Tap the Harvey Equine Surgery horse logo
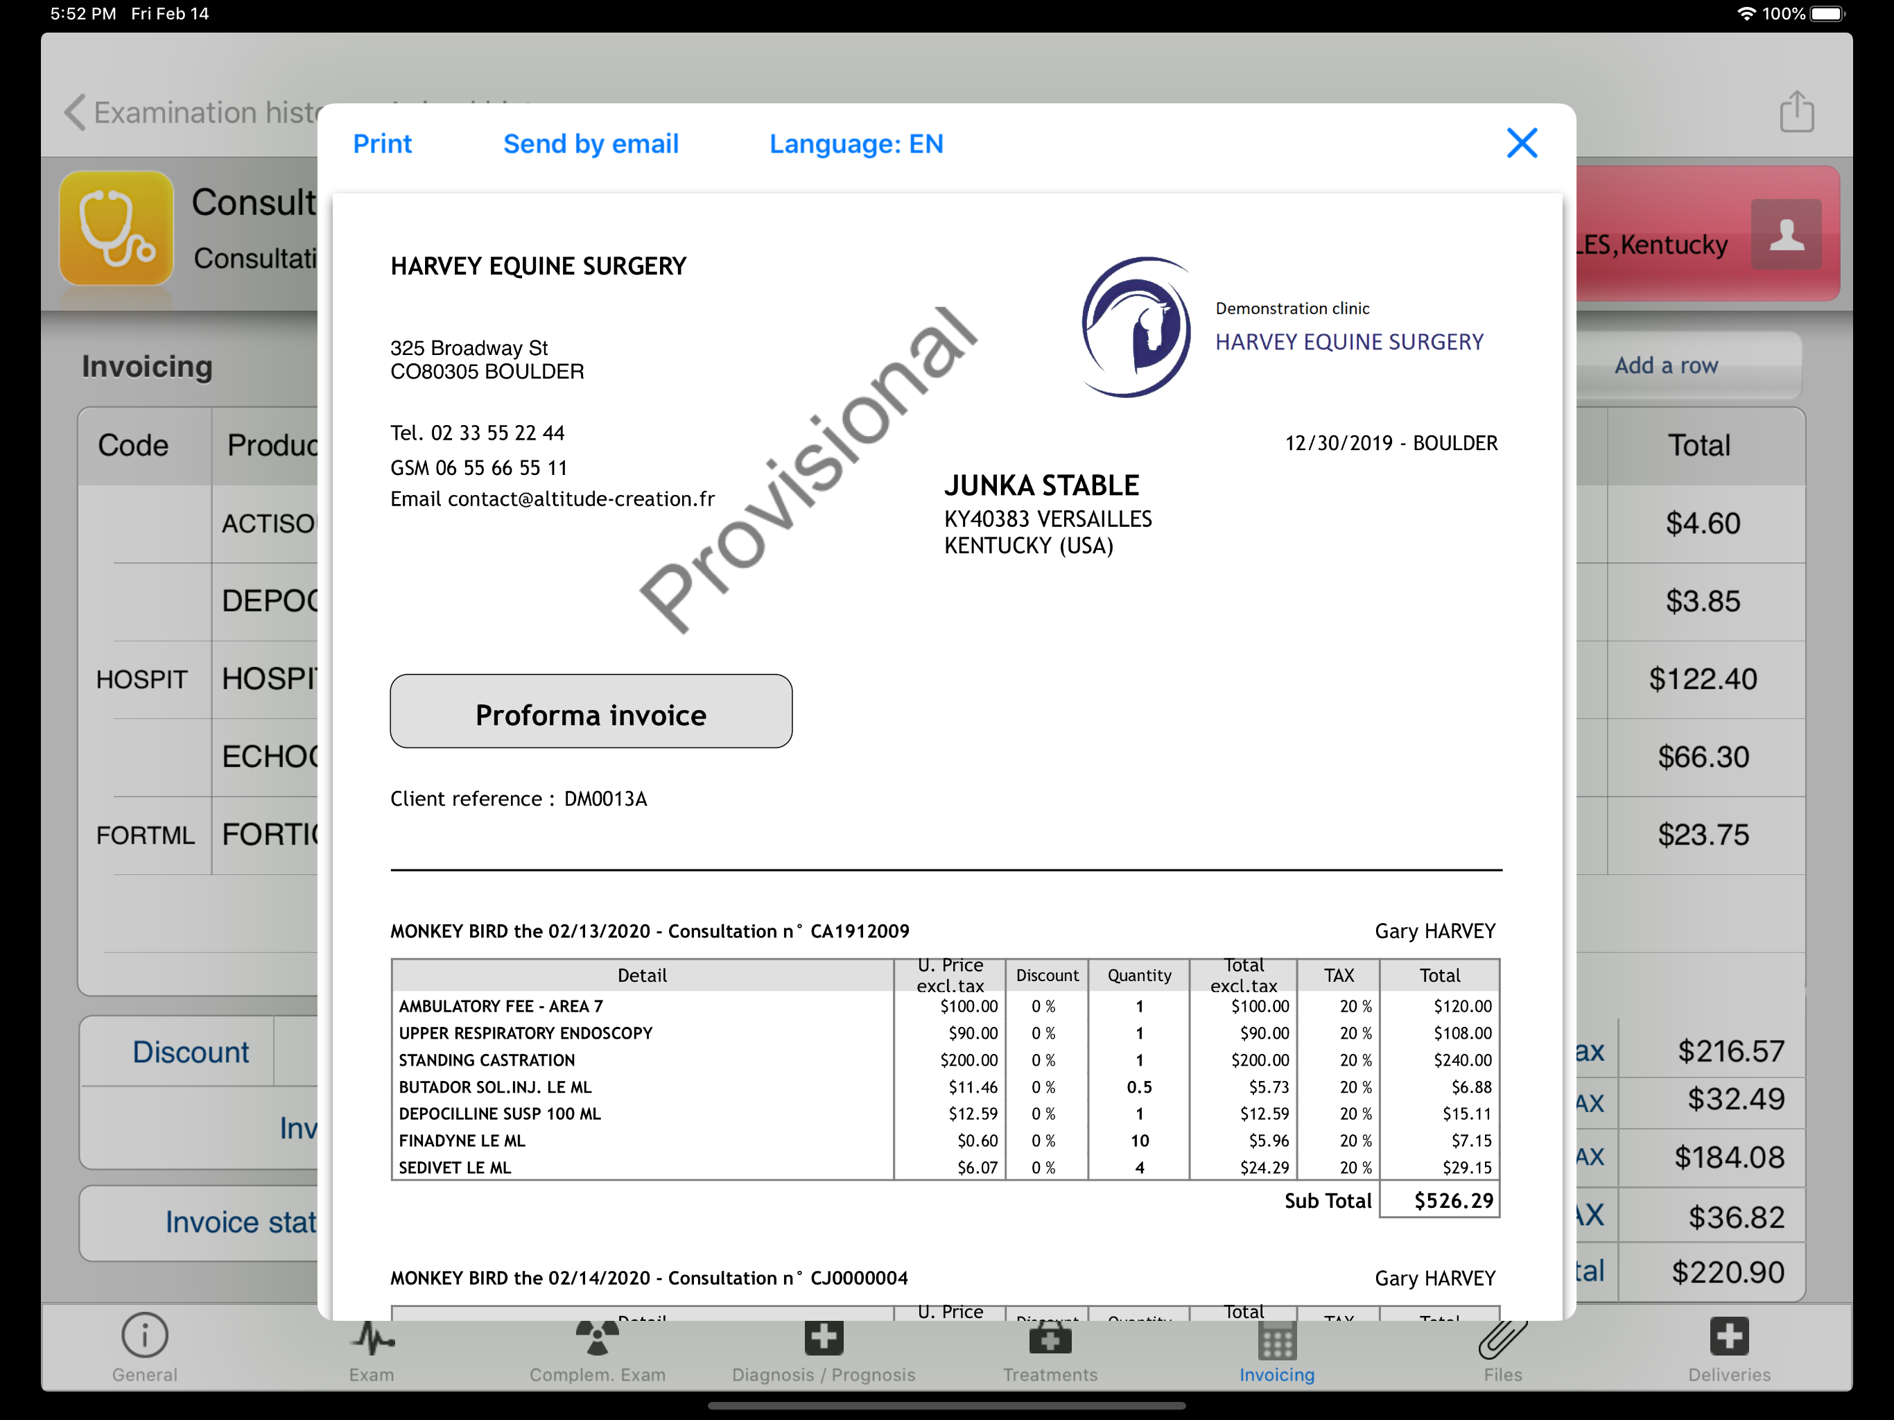 [x=1136, y=327]
